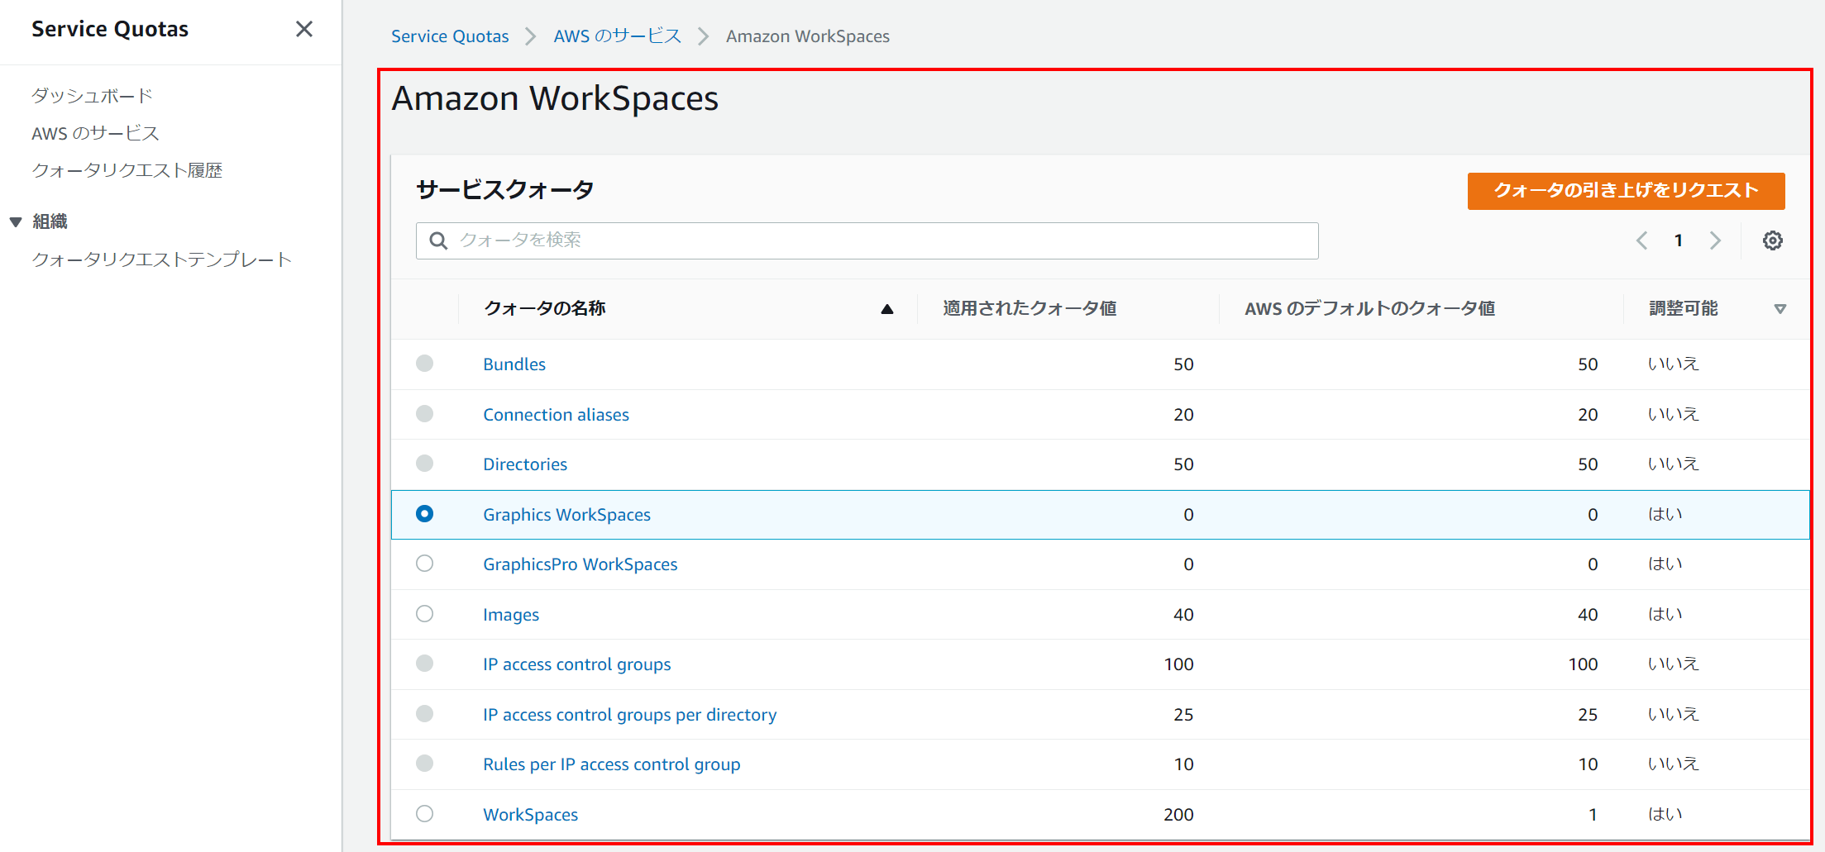Click the breadcrumb separator chevron after Service Quotas
1825x852 pixels.
(530, 36)
